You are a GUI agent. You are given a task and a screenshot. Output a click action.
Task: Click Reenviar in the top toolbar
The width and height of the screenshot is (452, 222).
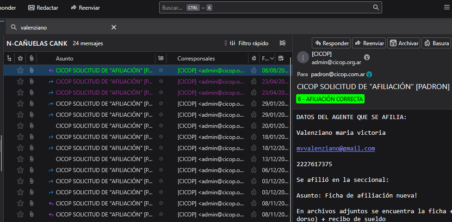(86, 8)
